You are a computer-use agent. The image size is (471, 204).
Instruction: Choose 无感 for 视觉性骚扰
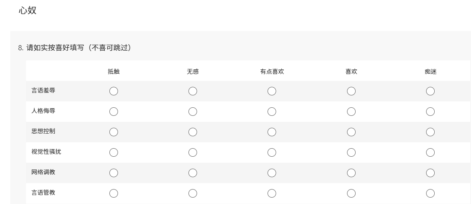click(193, 152)
